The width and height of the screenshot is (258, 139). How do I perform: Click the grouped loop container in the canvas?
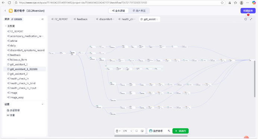tap(134, 68)
